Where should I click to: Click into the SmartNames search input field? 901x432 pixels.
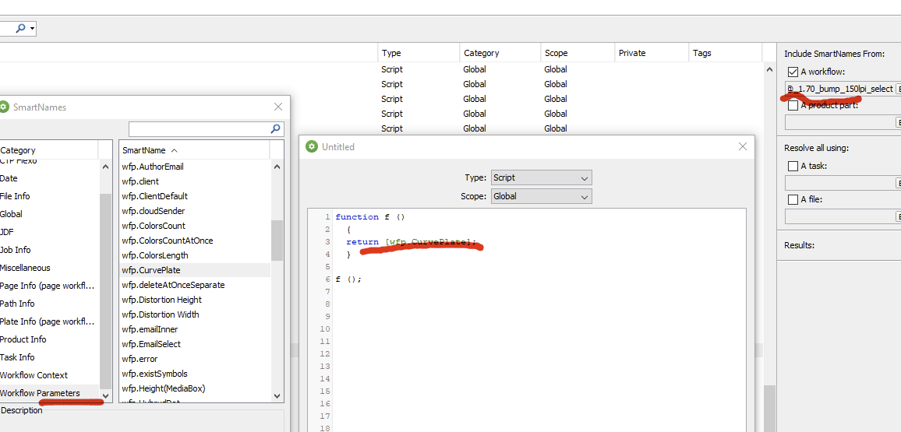click(x=199, y=128)
